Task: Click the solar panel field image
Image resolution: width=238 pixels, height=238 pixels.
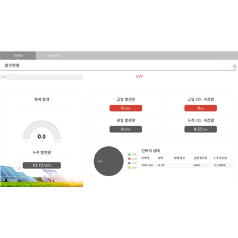Action: tap(42, 175)
